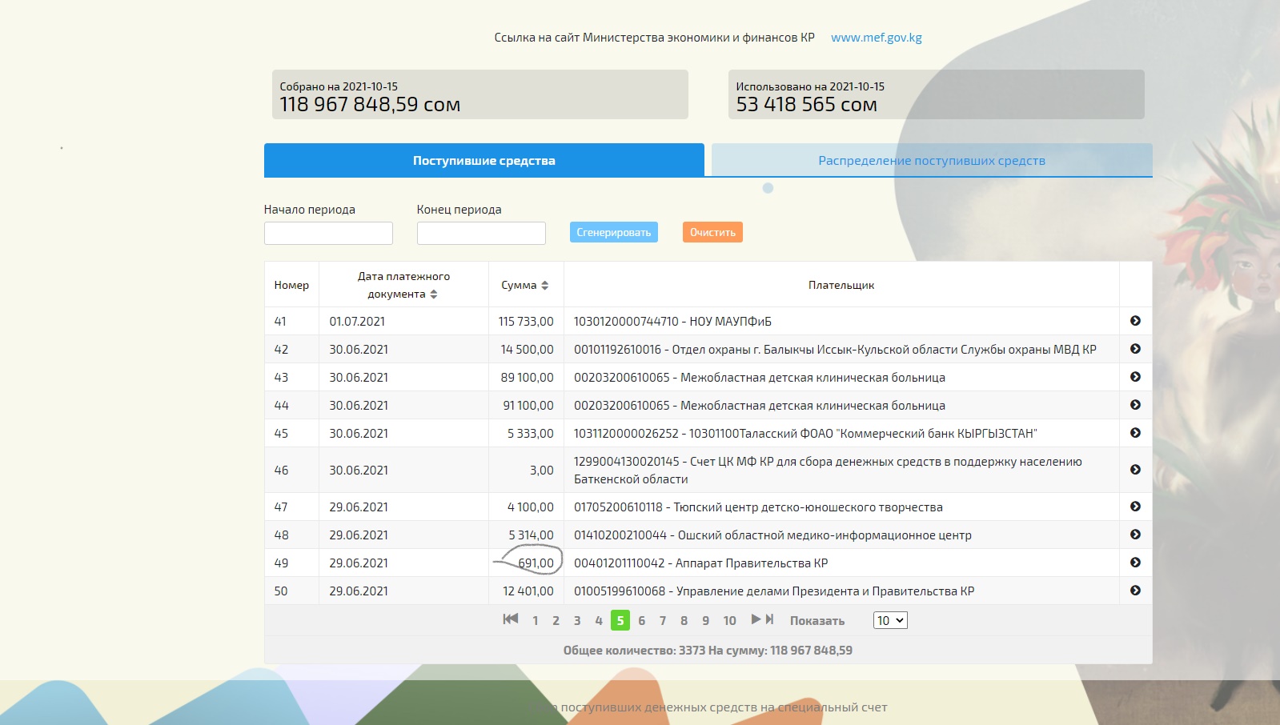1280x725 pixels.
Task: Go to page 6 of results
Action: point(641,621)
